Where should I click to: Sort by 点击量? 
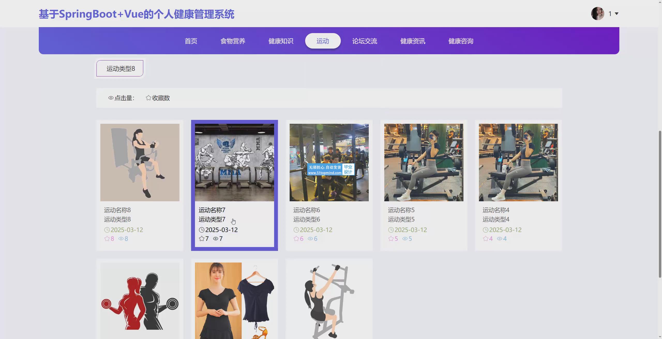point(124,98)
